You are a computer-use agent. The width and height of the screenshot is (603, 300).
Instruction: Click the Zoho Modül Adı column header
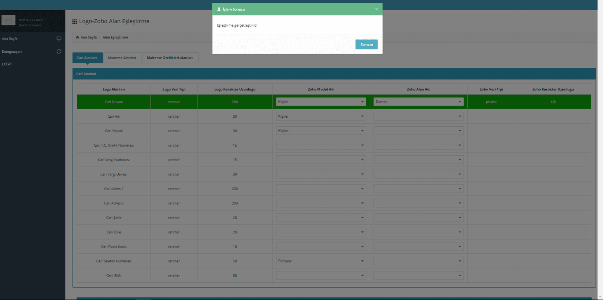321,89
